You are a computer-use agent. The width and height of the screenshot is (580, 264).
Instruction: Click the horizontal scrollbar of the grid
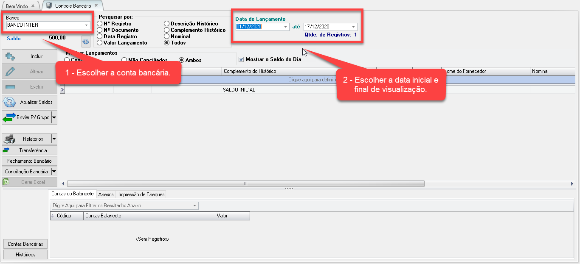245,184
